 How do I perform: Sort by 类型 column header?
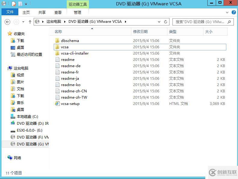point(185,32)
